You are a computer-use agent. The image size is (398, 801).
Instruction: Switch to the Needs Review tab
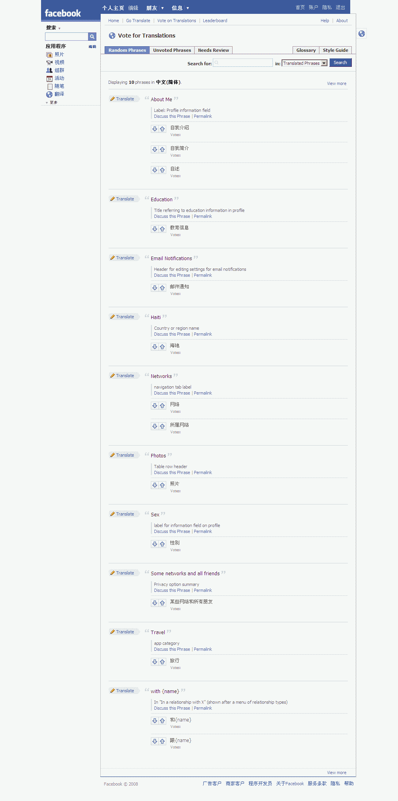point(213,50)
